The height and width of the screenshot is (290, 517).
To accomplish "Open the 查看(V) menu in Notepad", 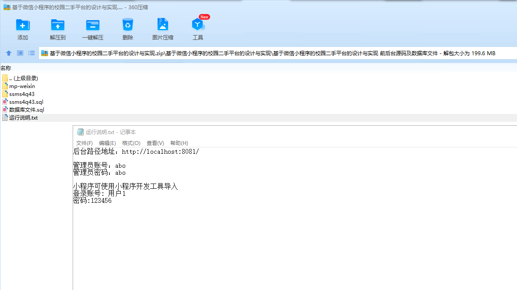I will 155,143.
